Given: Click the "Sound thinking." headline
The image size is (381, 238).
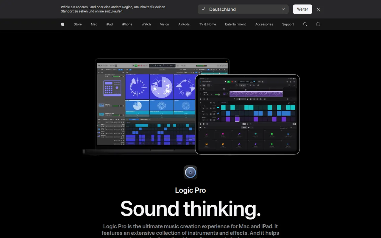Looking at the screenshot, I should pos(190,209).
